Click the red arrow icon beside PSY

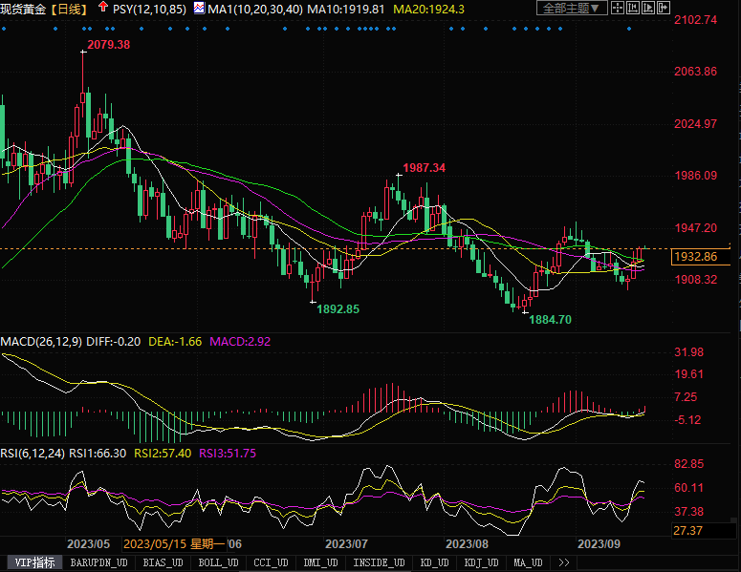103,8
